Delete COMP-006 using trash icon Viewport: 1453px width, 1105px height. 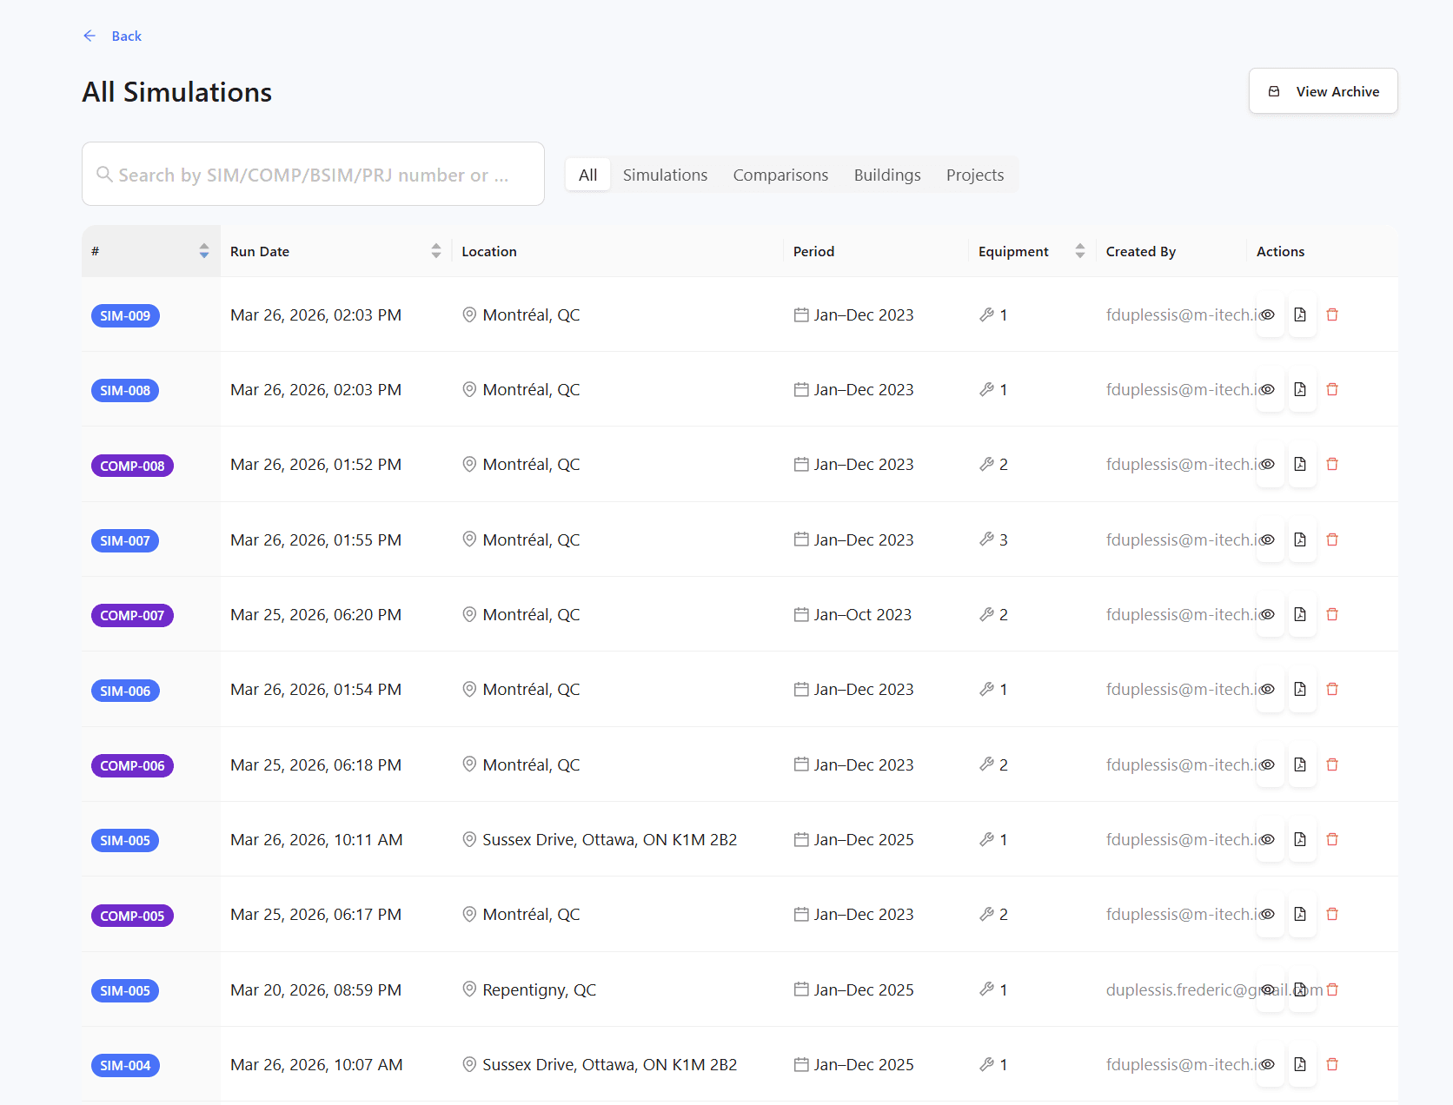pyautogui.click(x=1332, y=764)
